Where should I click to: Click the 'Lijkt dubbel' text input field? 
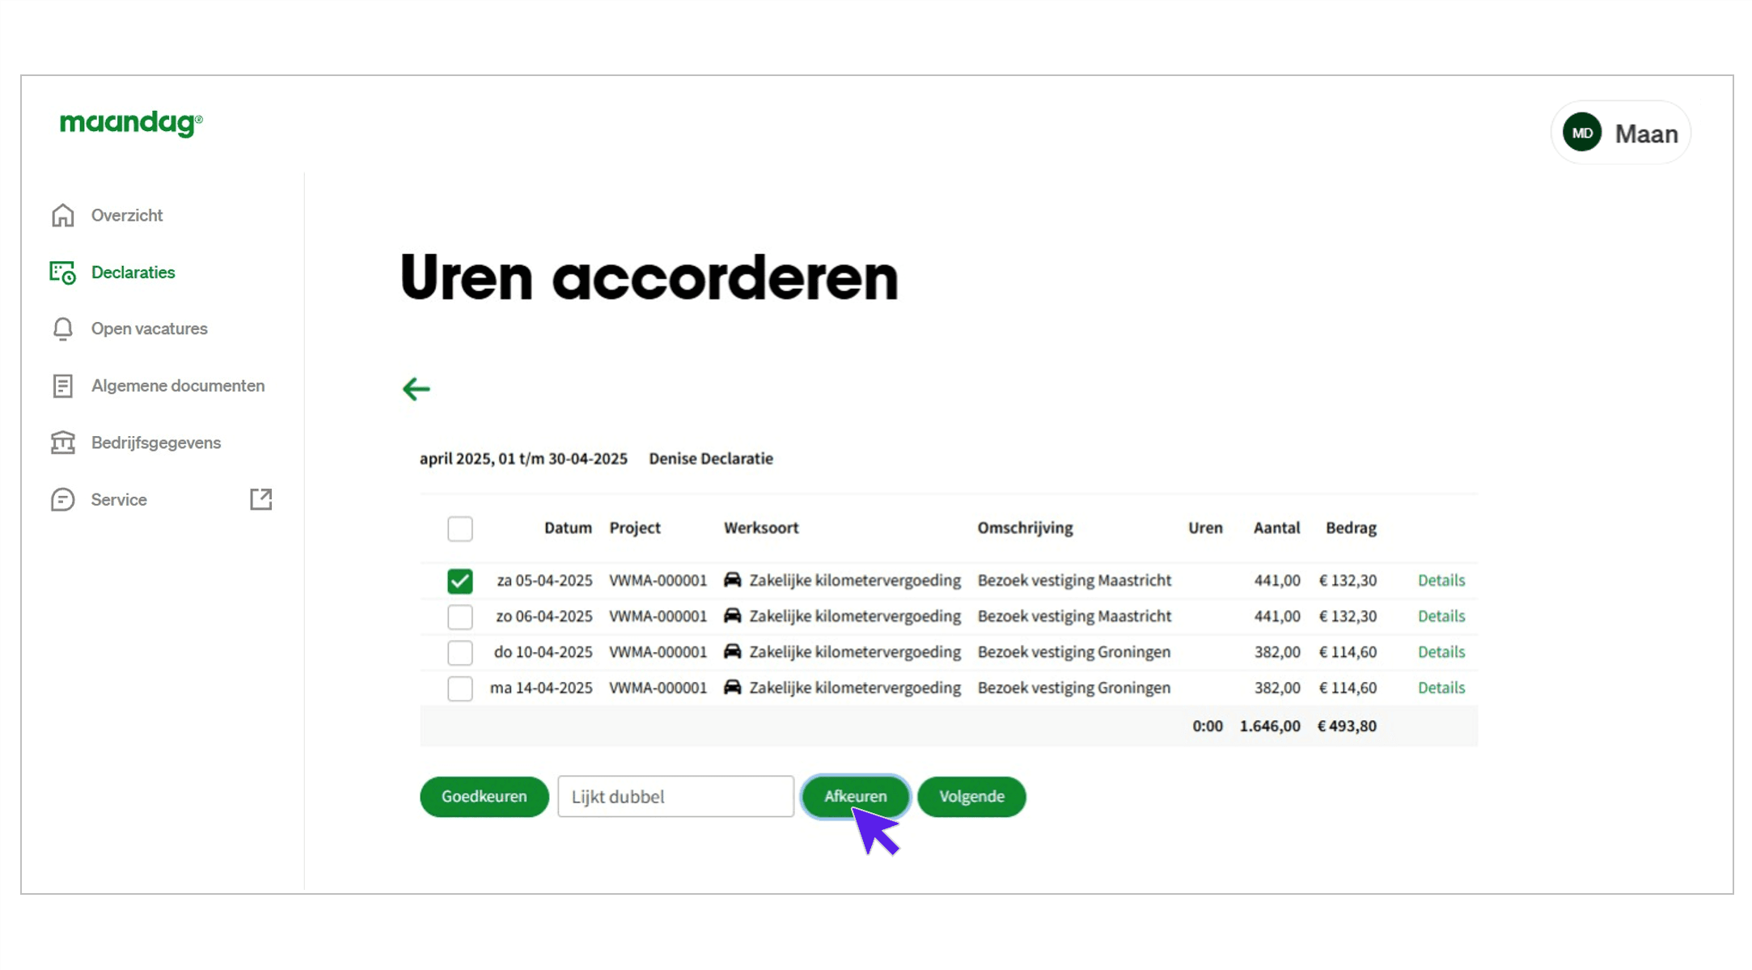675,796
